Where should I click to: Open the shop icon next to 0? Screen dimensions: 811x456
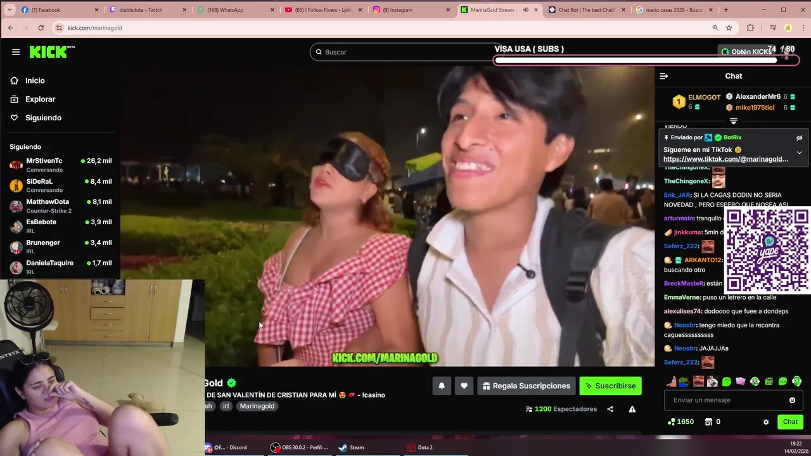(x=709, y=422)
